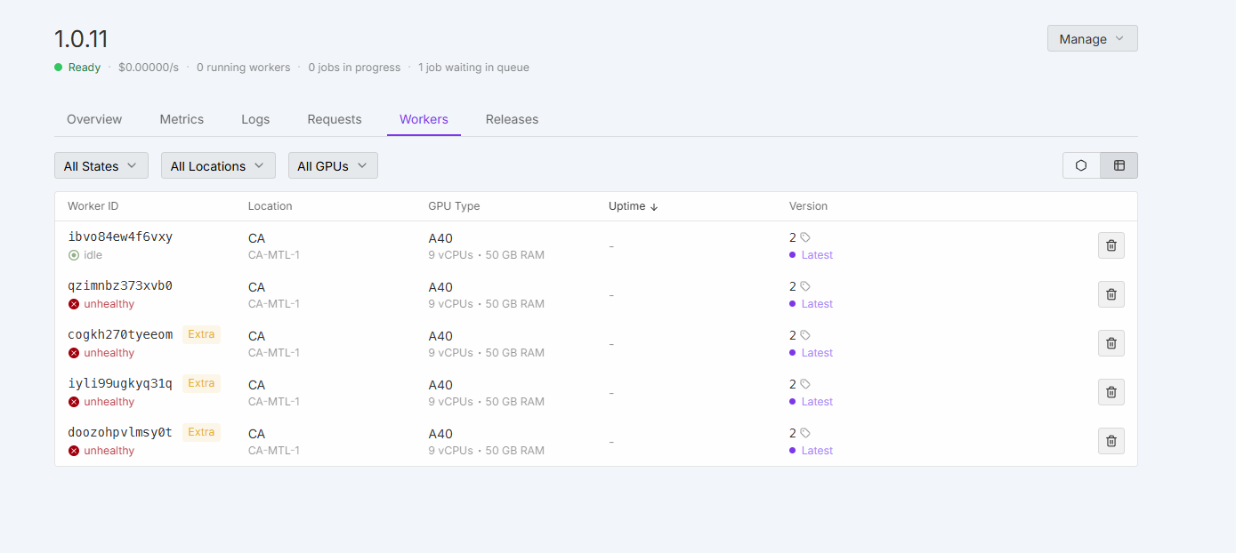Screen dimensions: 1236x553
Task: Open the Releases tab
Action: [512, 119]
